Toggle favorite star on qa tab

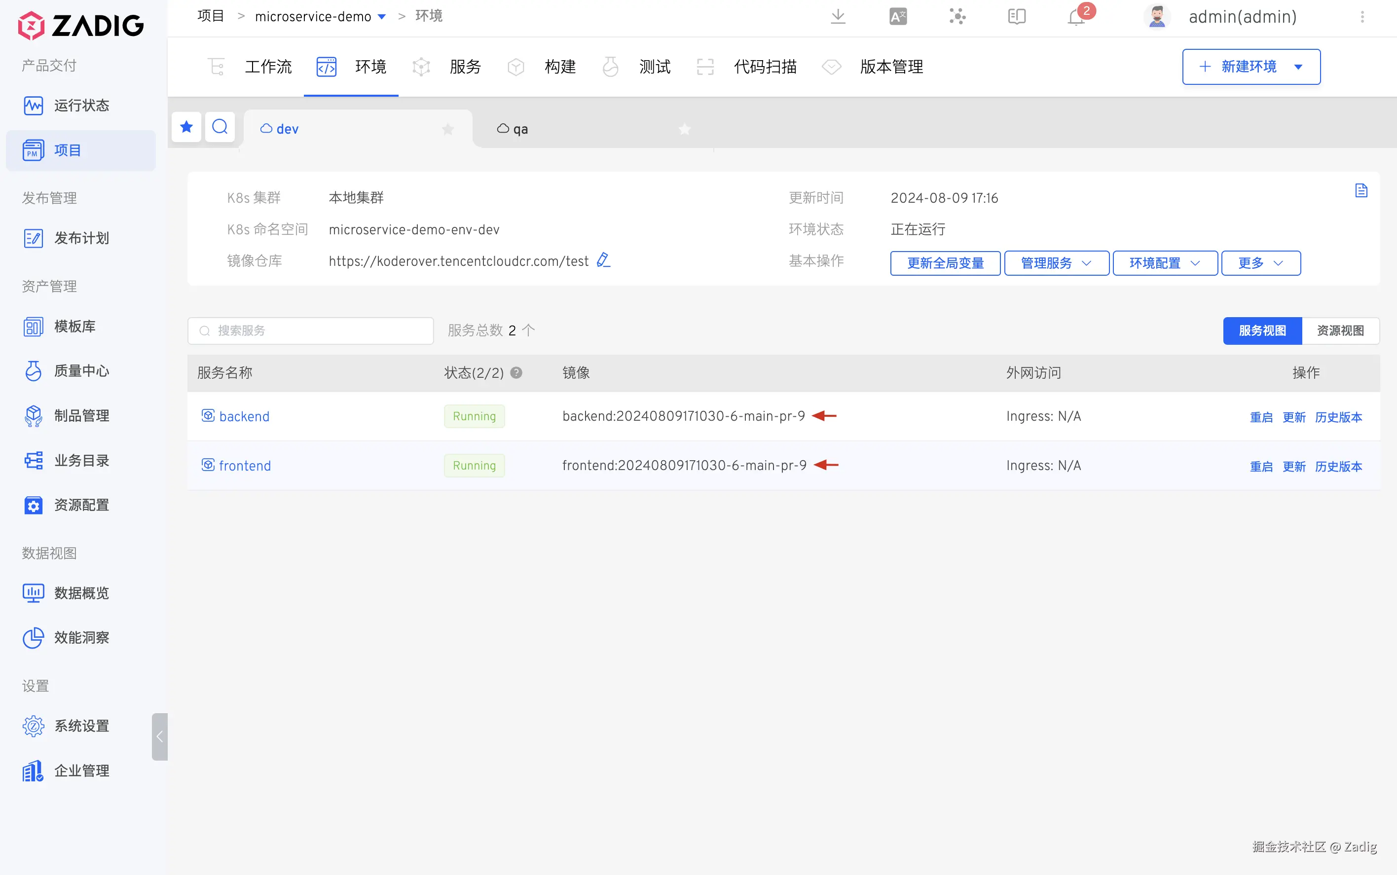coord(684,129)
